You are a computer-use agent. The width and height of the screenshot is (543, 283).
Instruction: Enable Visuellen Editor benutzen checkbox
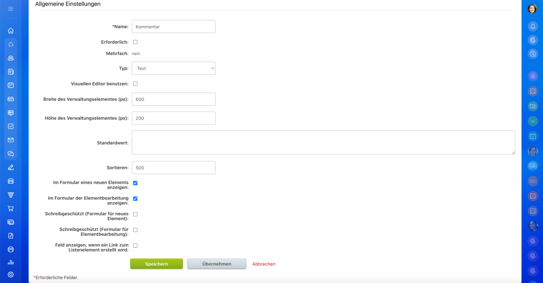135,84
